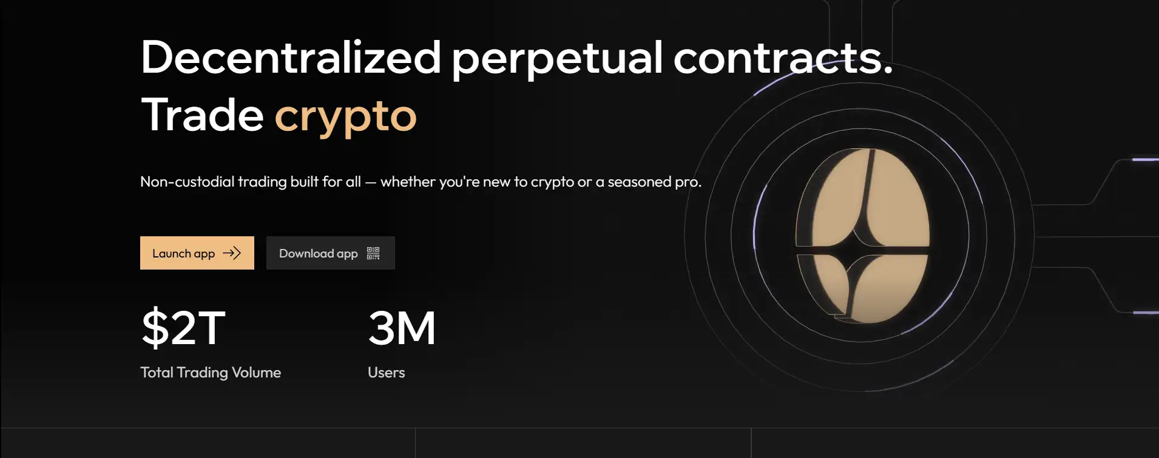The image size is (1159, 458).
Task: Click the arrow icon in Launch app
Action: 232,253
